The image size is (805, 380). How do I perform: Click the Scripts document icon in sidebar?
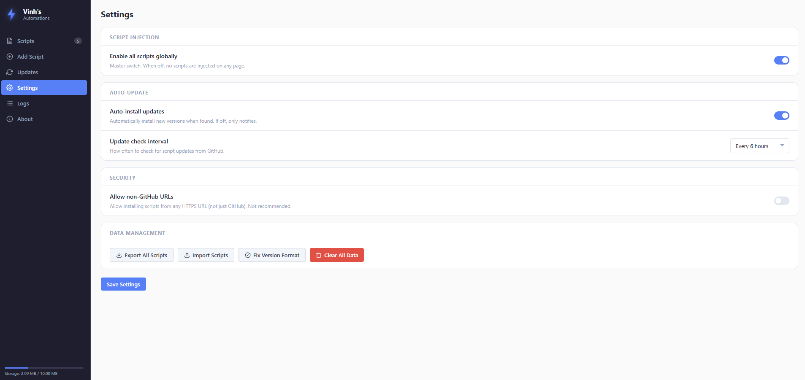tap(10, 41)
